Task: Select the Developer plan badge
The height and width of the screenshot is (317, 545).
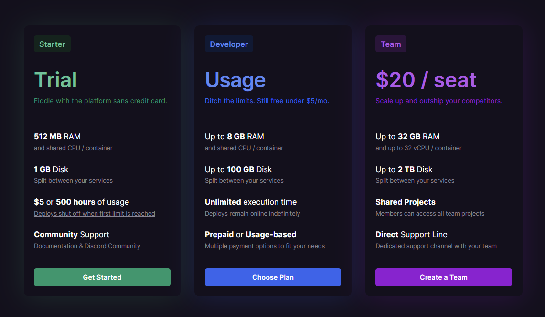Action: 229,44
